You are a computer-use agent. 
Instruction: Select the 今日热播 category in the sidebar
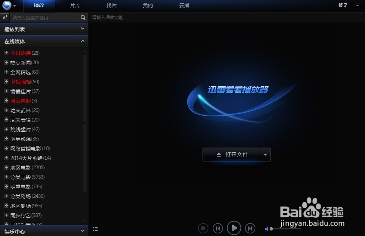point(21,53)
